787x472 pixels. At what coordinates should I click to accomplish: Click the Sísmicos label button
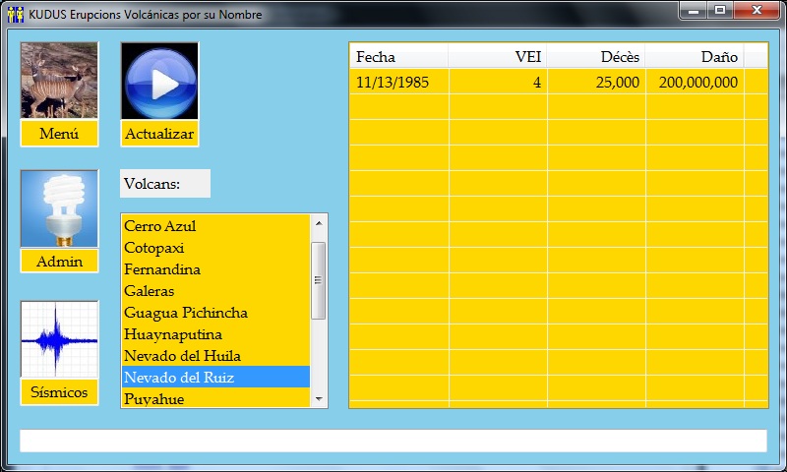[x=59, y=392]
